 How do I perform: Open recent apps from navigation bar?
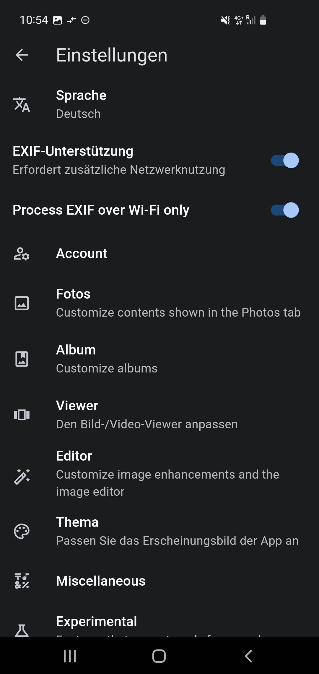(70, 656)
